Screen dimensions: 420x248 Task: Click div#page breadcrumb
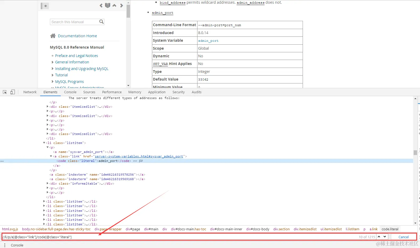pyautogui.click(x=133, y=229)
